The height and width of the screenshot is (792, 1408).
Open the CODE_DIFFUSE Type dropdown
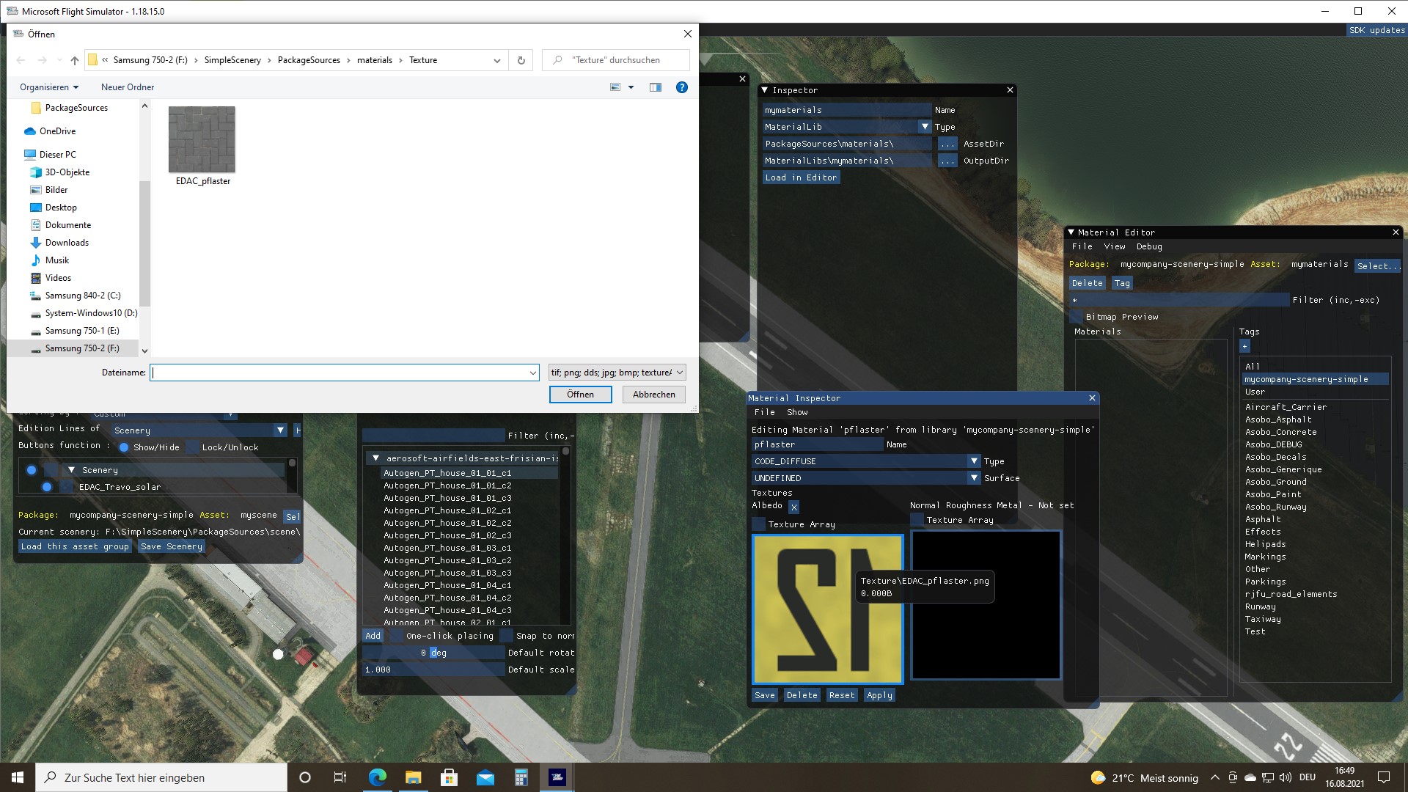(x=974, y=461)
